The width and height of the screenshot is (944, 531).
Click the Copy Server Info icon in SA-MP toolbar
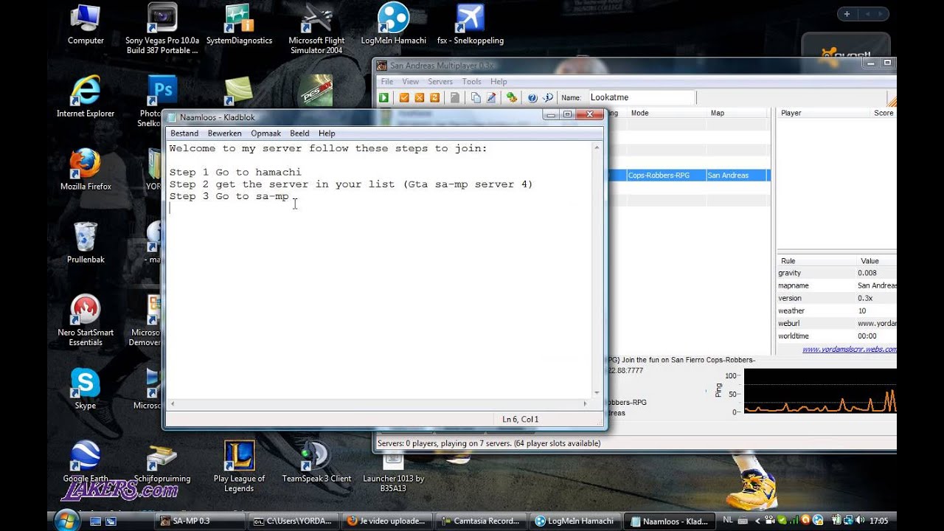[476, 97]
